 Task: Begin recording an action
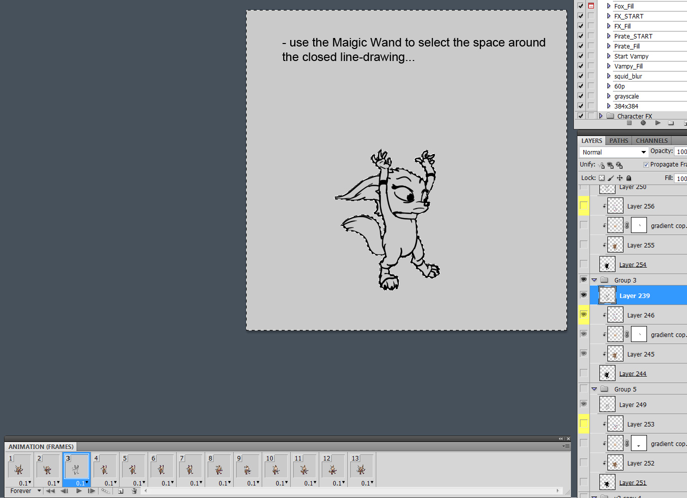tap(643, 122)
